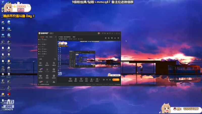The image size is (202, 114).
Task: Mute the 麦克风 microphone
Action: pos(91,80)
